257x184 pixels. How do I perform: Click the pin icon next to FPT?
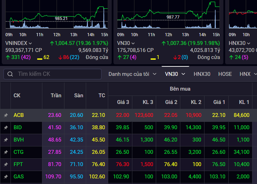click(x=6, y=164)
